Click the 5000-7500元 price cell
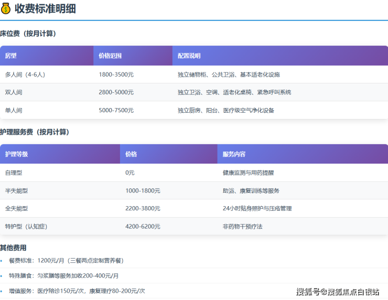 [x=116, y=110]
